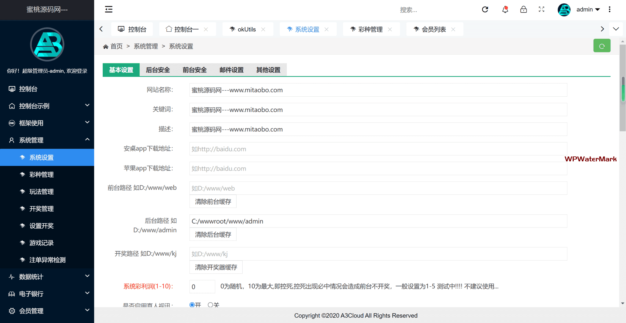Open the 邮件设置 tab
Viewport: 626px width, 323px height.
[x=231, y=70]
